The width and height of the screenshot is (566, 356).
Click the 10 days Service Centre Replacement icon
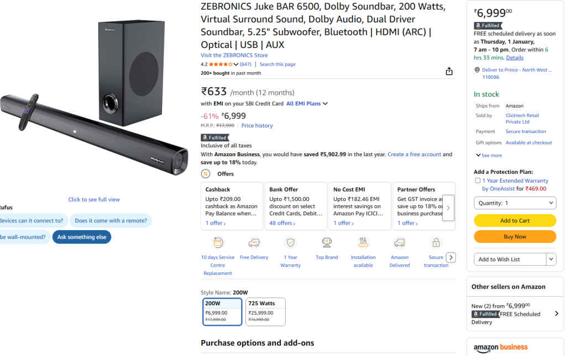217,242
